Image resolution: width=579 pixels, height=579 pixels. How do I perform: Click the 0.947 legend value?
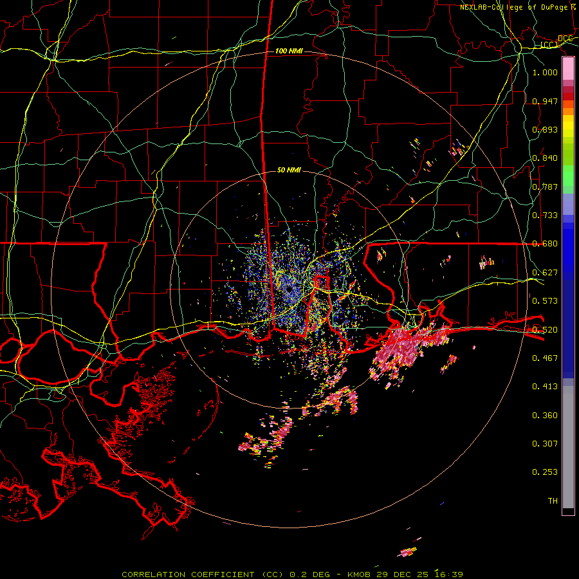click(545, 101)
